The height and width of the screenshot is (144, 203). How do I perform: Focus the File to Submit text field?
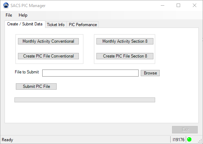(90, 73)
